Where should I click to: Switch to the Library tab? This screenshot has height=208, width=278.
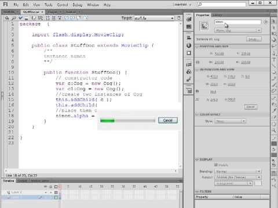tap(217, 15)
